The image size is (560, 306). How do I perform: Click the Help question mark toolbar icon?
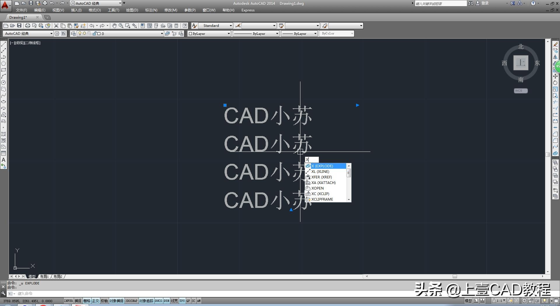[x=185, y=26]
